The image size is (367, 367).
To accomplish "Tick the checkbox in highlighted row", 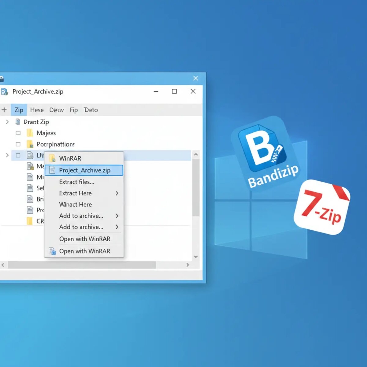I will pos(18,155).
